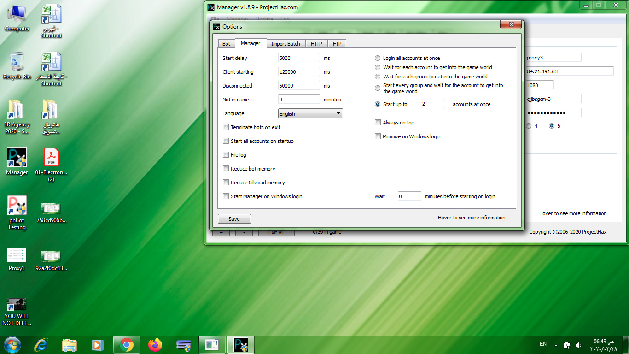
Task: Open the Manager shortcut on the desktop
Action: click(x=17, y=158)
